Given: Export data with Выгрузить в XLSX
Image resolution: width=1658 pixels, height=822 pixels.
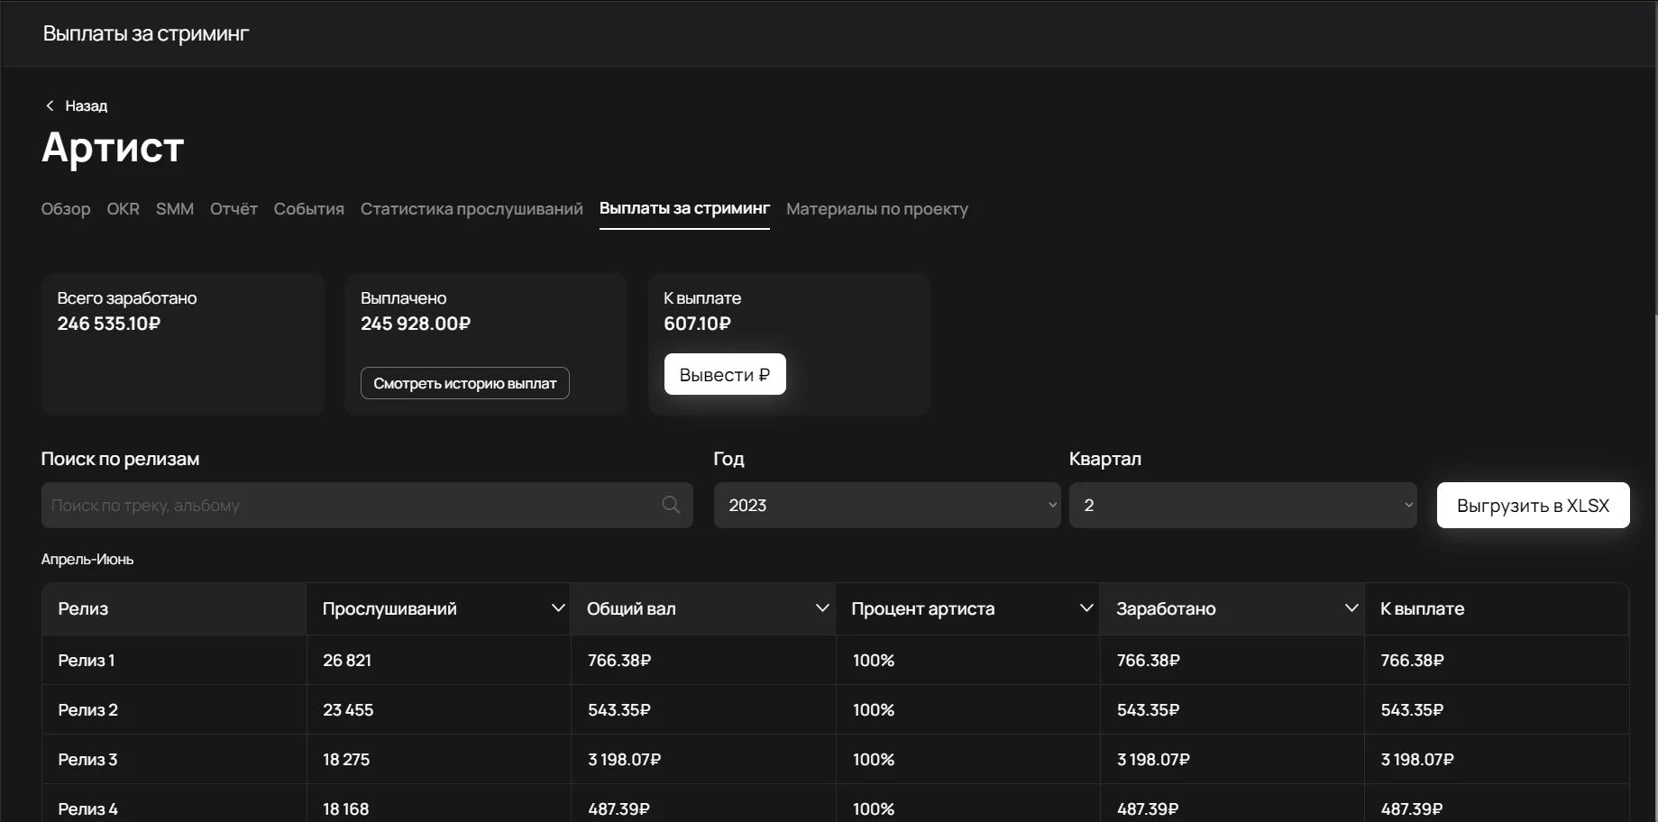Looking at the screenshot, I should [1532, 506].
